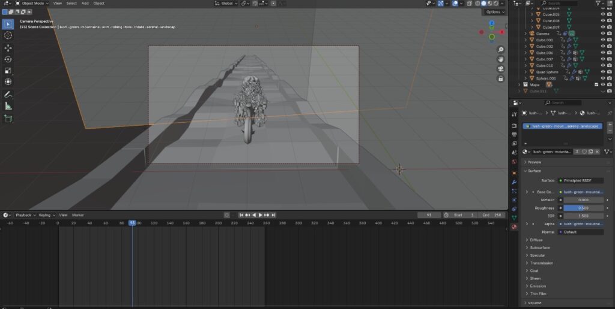
Task: Toggle visibility of Cube.001
Action: tap(602, 40)
